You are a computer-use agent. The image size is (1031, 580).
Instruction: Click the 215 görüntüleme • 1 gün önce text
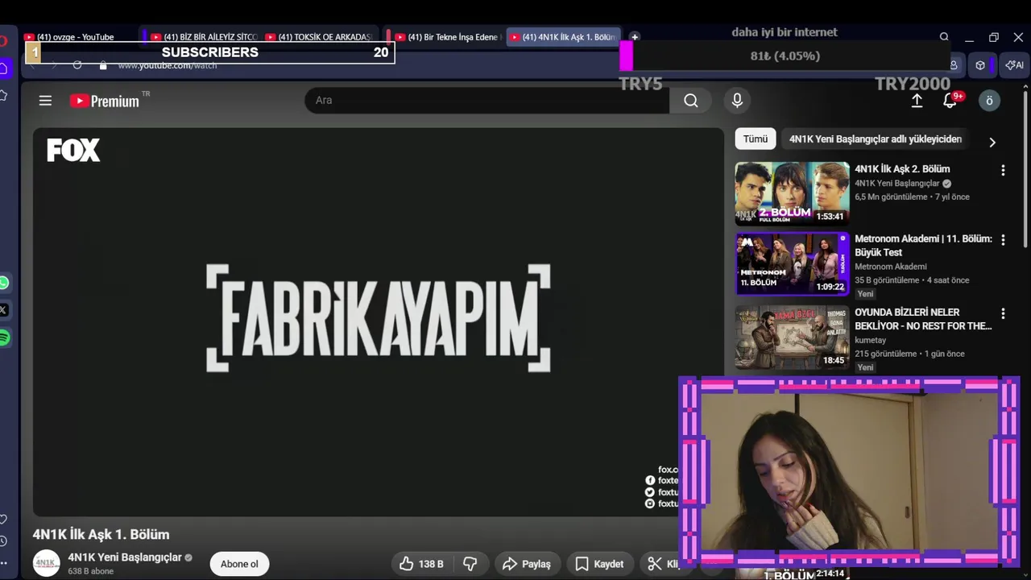tap(909, 354)
